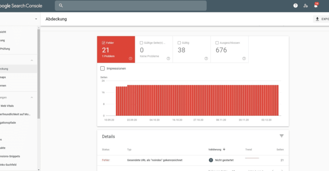The height and width of the screenshot is (171, 329).
Task: Open user management icon in header
Action: 305,6
